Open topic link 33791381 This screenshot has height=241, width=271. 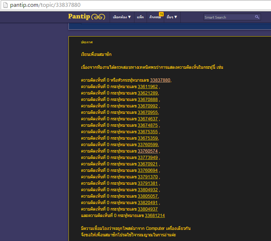(148, 183)
